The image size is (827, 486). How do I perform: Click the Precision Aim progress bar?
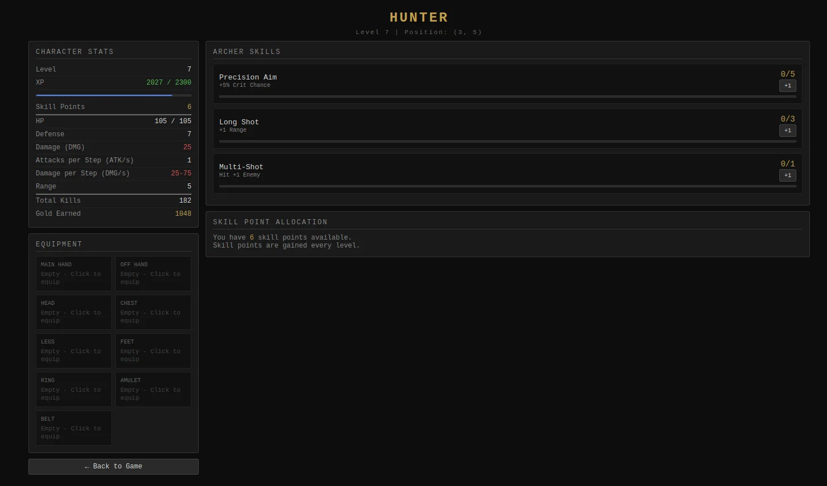click(x=507, y=97)
